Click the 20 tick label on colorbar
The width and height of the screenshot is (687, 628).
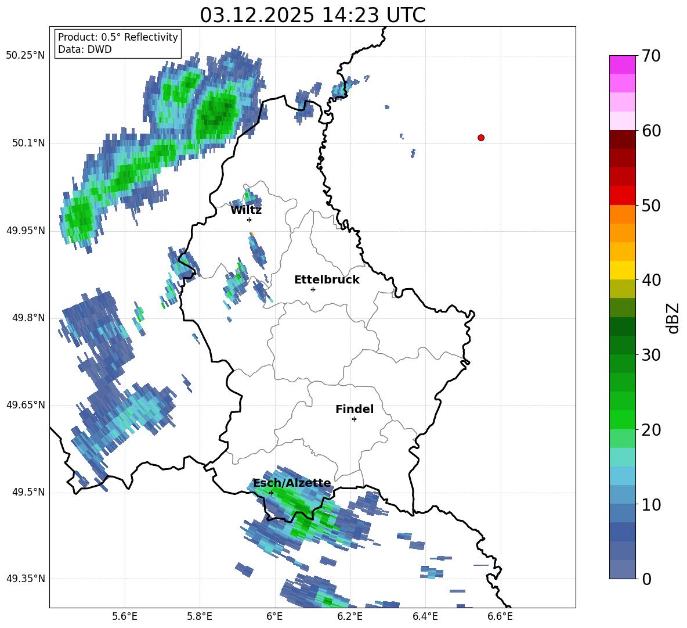[x=651, y=430]
